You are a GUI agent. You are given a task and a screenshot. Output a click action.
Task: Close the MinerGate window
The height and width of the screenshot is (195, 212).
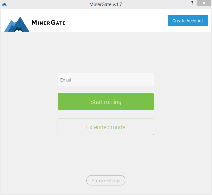tap(204, 3)
